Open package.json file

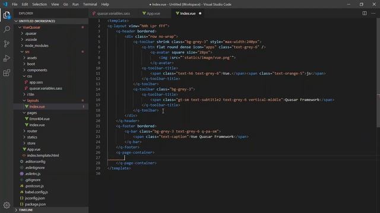(51, 204)
